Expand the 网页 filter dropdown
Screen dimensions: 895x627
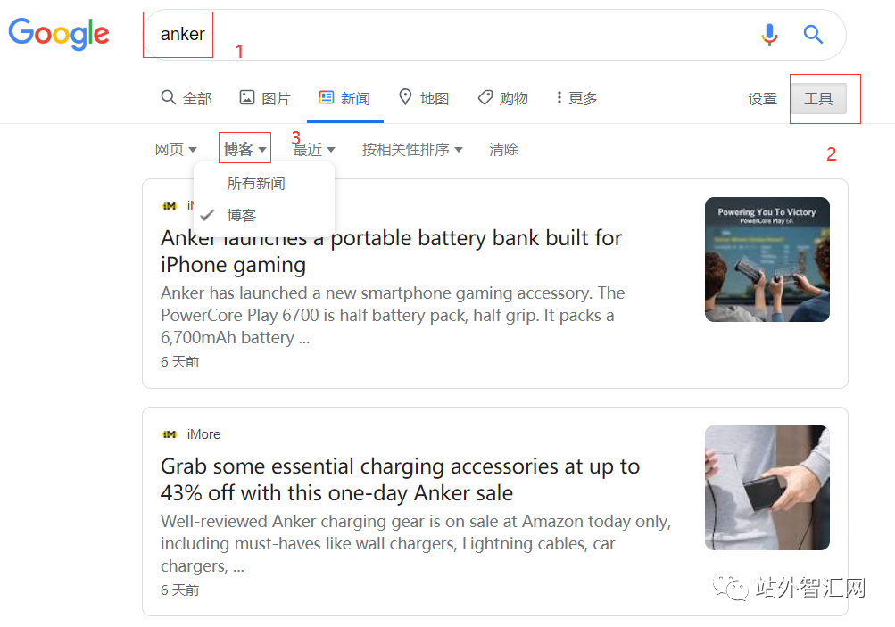click(176, 150)
